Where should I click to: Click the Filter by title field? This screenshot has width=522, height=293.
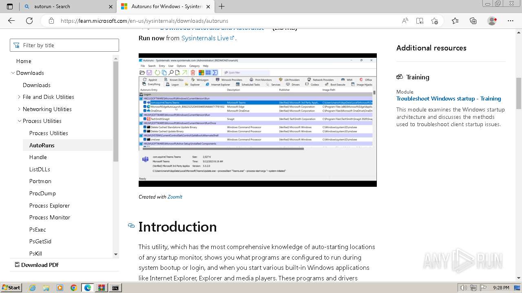coord(64,45)
